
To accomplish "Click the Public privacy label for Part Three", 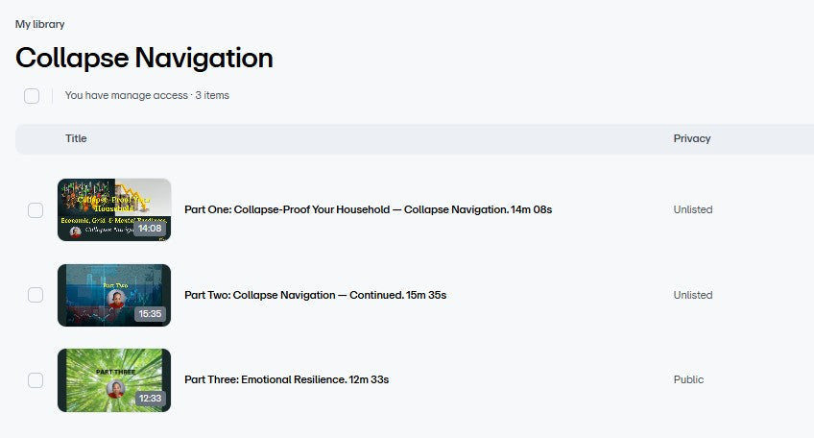I will click(688, 379).
